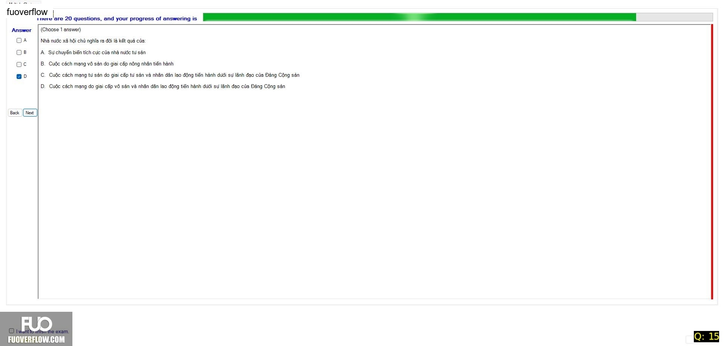Advance to next question with Next button
The image size is (724, 346).
coord(30,113)
